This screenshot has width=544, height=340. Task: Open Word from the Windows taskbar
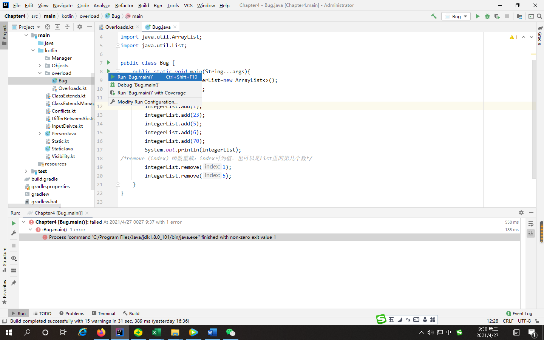coord(212,332)
